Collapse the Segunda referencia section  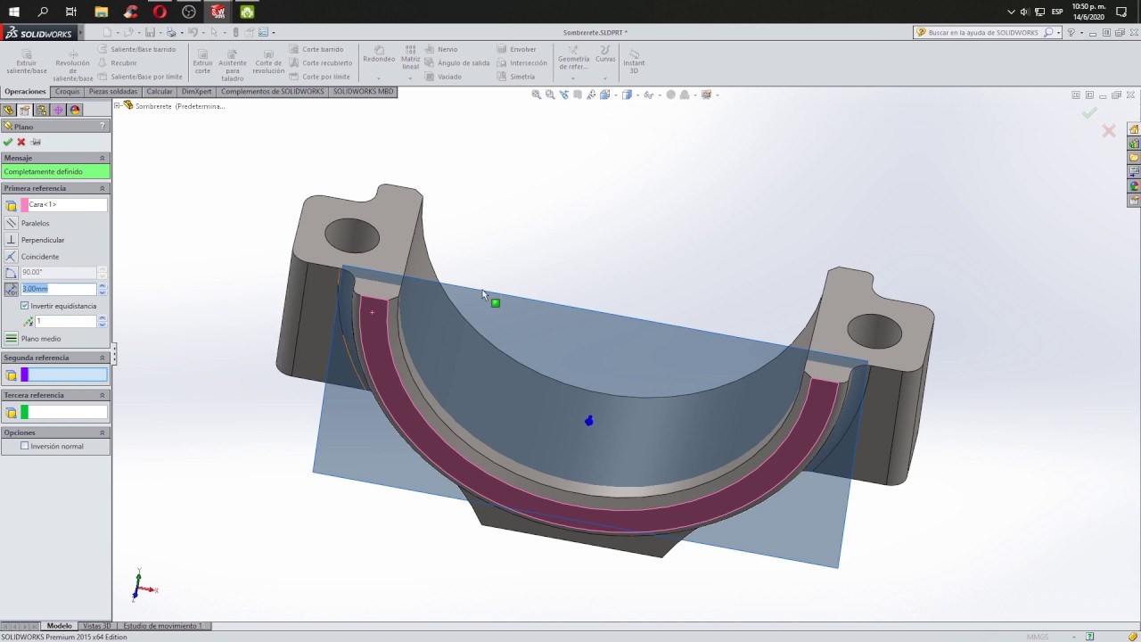(x=102, y=358)
